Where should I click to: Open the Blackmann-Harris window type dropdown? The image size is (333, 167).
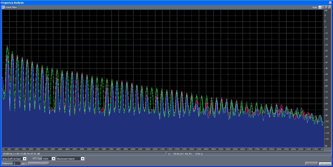(83, 159)
